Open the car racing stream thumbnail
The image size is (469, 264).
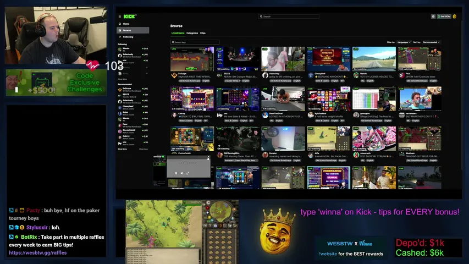point(420,178)
